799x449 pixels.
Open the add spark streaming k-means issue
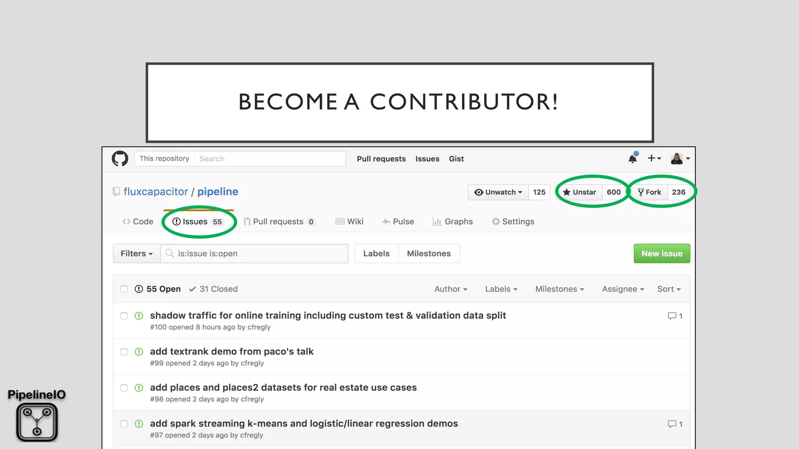coord(304,423)
